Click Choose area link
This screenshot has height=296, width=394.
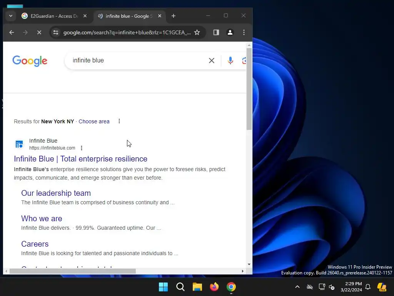pyautogui.click(x=94, y=121)
